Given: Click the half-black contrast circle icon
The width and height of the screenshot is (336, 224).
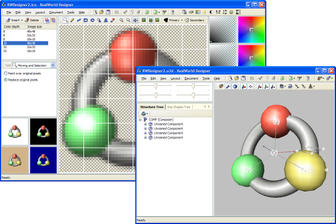Looking at the screenshot, I should (x=211, y=12).
